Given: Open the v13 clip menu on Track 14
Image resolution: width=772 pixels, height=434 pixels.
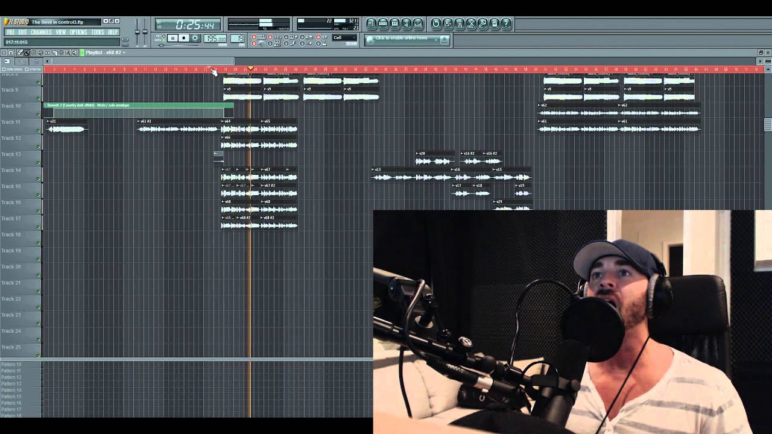Looking at the screenshot, I should click(x=373, y=169).
